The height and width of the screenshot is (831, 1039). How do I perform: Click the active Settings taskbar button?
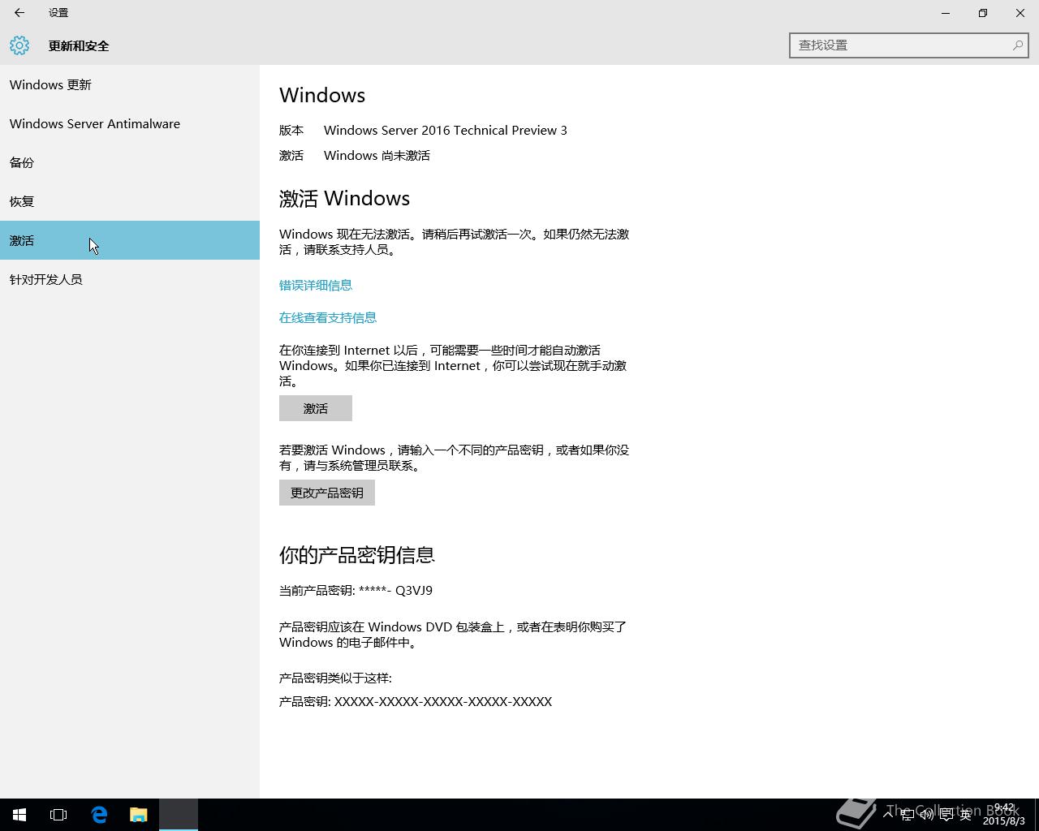coord(179,815)
